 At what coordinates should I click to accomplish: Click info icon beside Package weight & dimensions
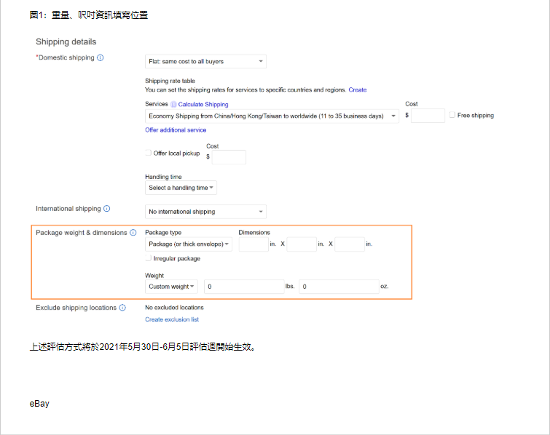pyautogui.click(x=133, y=233)
